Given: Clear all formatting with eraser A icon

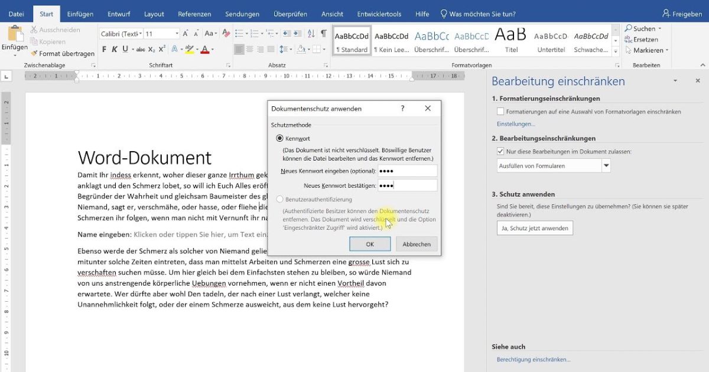Looking at the screenshot, I should point(226,34).
